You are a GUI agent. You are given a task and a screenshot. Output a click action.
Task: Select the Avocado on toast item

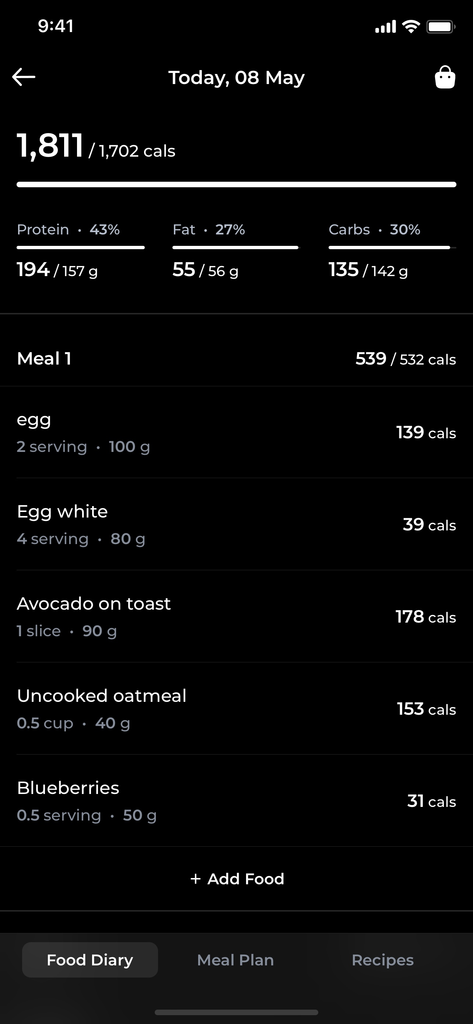click(237, 616)
